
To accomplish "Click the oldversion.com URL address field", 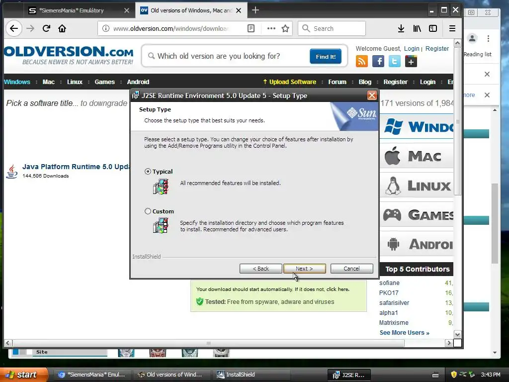I will click(171, 28).
